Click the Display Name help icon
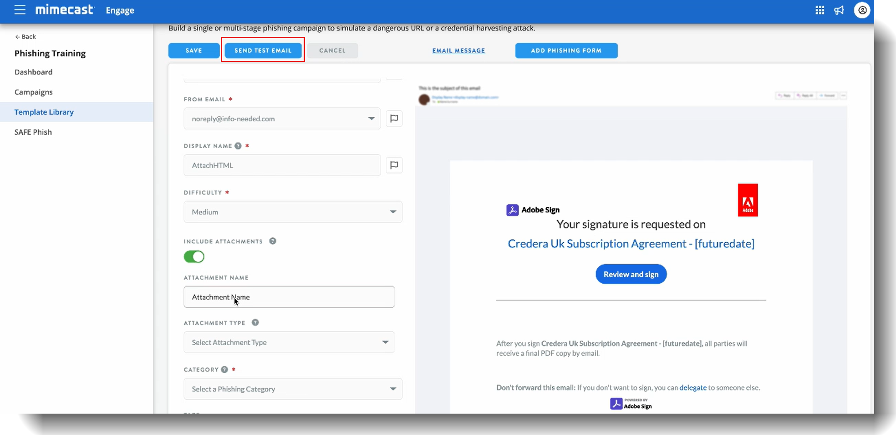The height and width of the screenshot is (435, 896). 238,146
